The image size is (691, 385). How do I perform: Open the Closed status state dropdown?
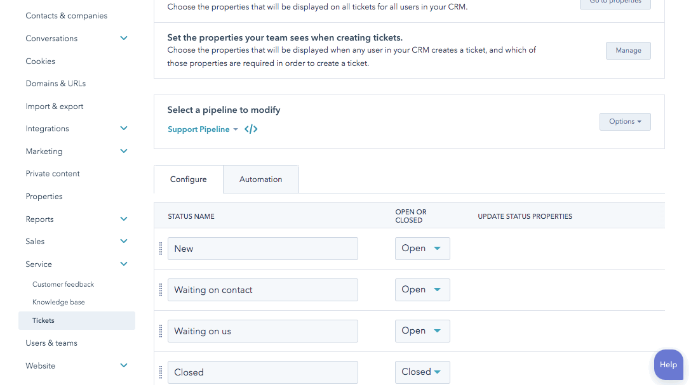422,372
